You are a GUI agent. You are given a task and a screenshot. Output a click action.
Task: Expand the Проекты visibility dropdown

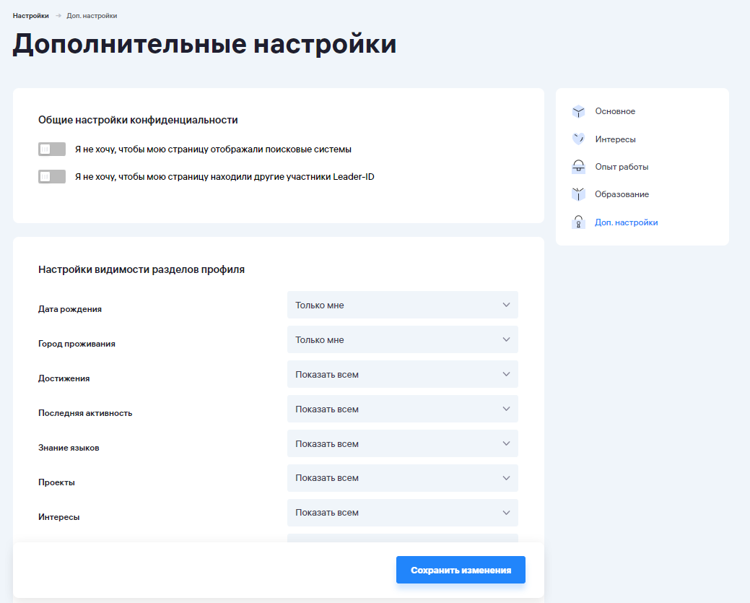402,478
